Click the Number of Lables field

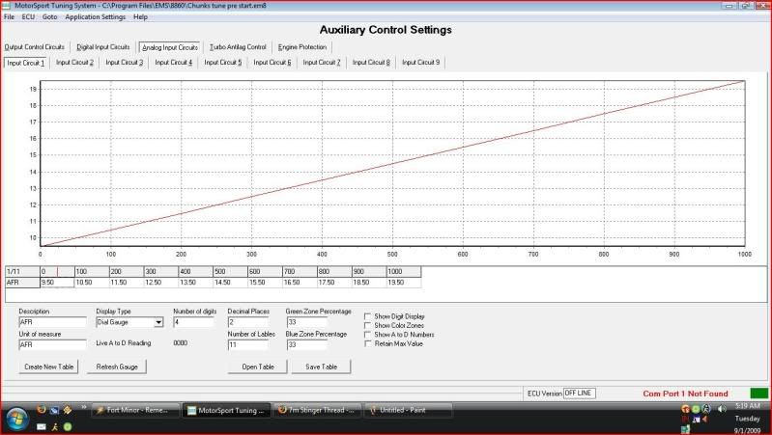point(248,345)
